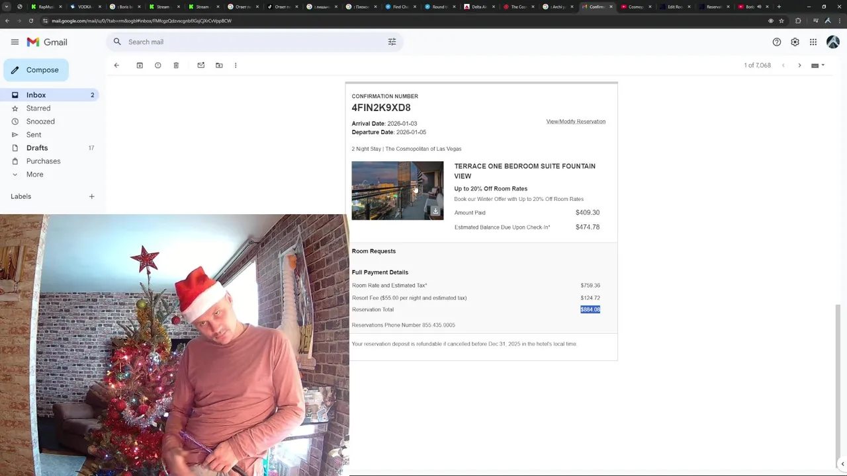Switch to Edit Roo browser tab
The width and height of the screenshot is (847, 476).
674,7
